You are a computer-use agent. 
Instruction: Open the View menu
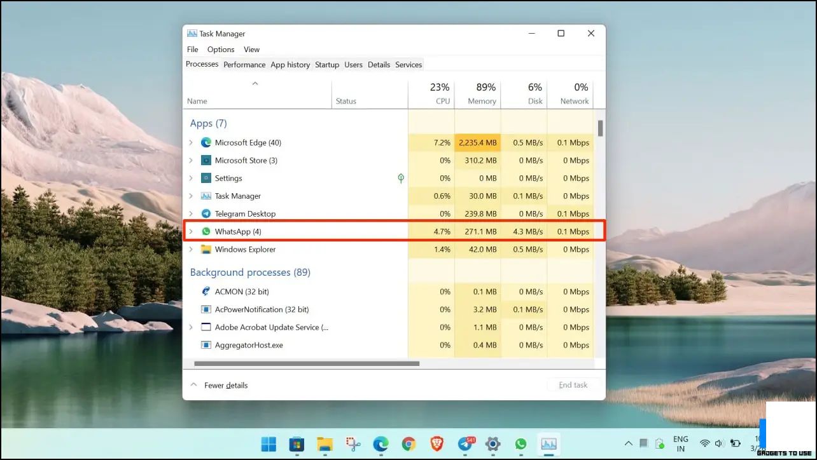(x=252, y=50)
